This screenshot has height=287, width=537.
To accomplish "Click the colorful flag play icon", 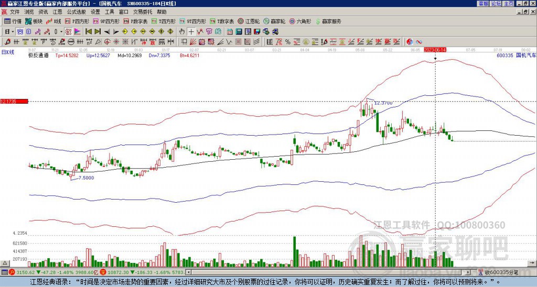I will [x=78, y=32].
